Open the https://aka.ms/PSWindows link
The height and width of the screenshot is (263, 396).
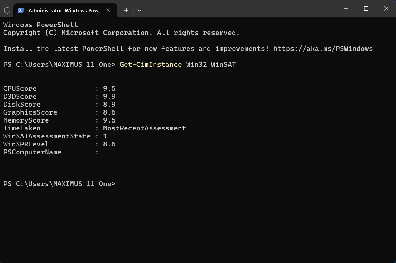coord(323,48)
